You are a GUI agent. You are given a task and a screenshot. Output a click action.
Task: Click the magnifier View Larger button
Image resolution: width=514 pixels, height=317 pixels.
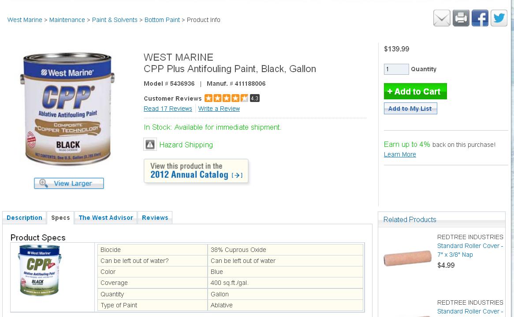click(69, 183)
